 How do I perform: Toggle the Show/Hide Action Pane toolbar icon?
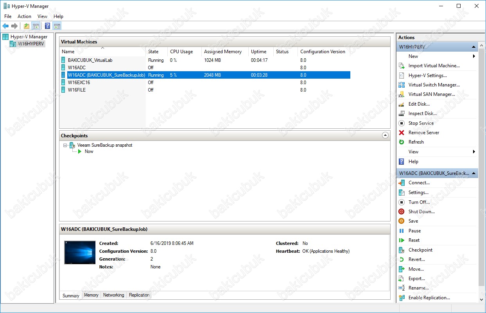click(x=57, y=26)
